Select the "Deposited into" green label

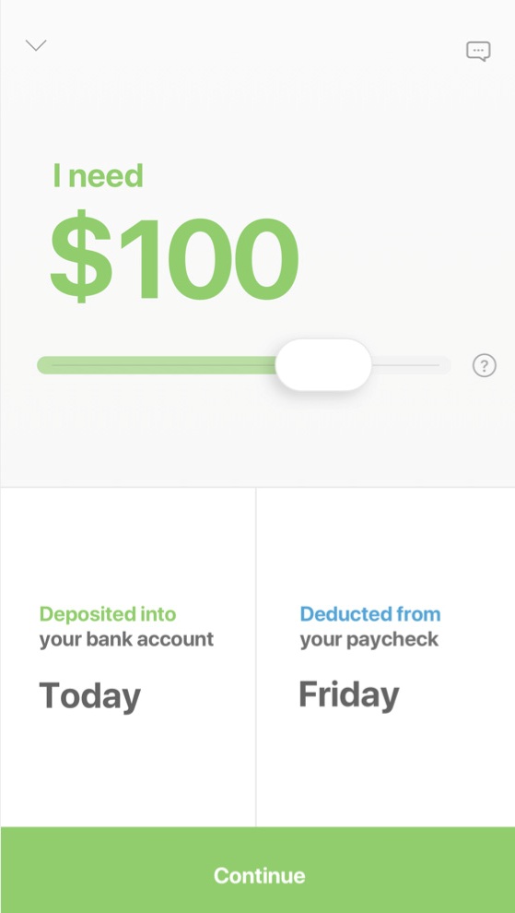point(108,613)
